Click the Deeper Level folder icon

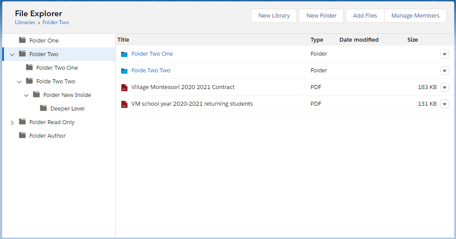point(43,108)
